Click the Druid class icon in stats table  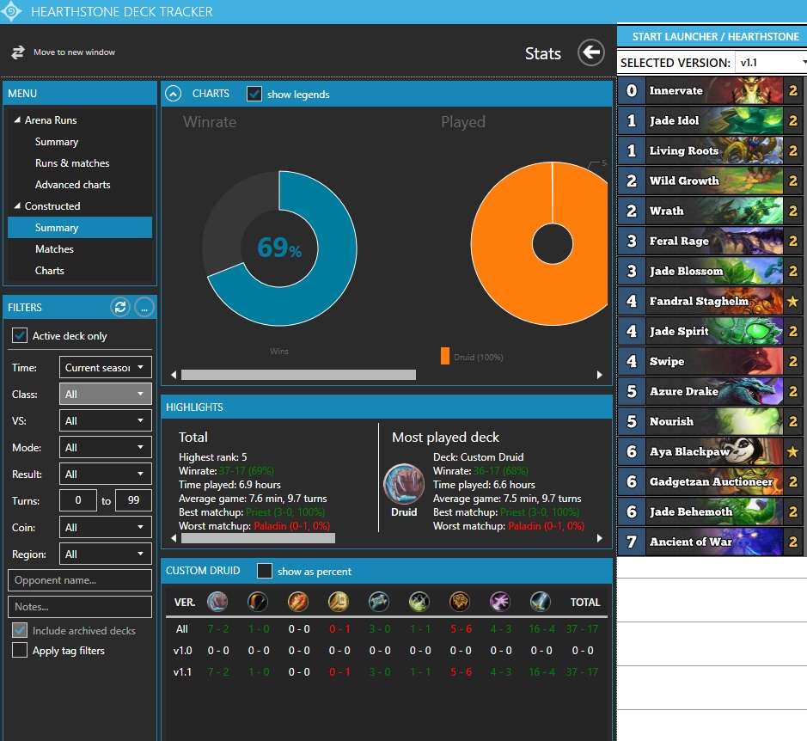pyautogui.click(x=217, y=602)
